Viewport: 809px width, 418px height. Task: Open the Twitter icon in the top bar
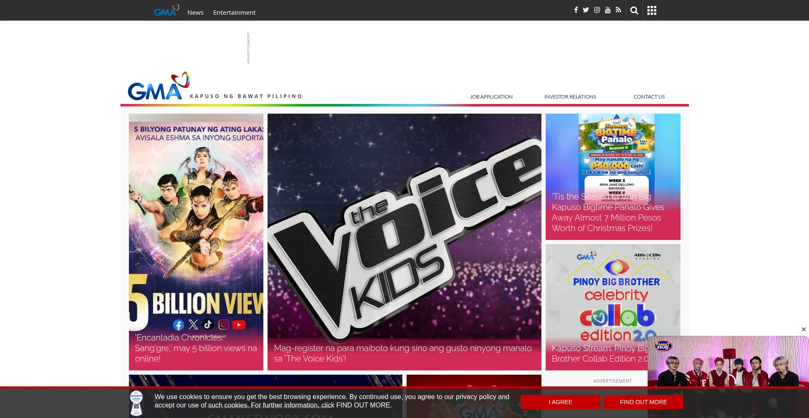coord(586,10)
